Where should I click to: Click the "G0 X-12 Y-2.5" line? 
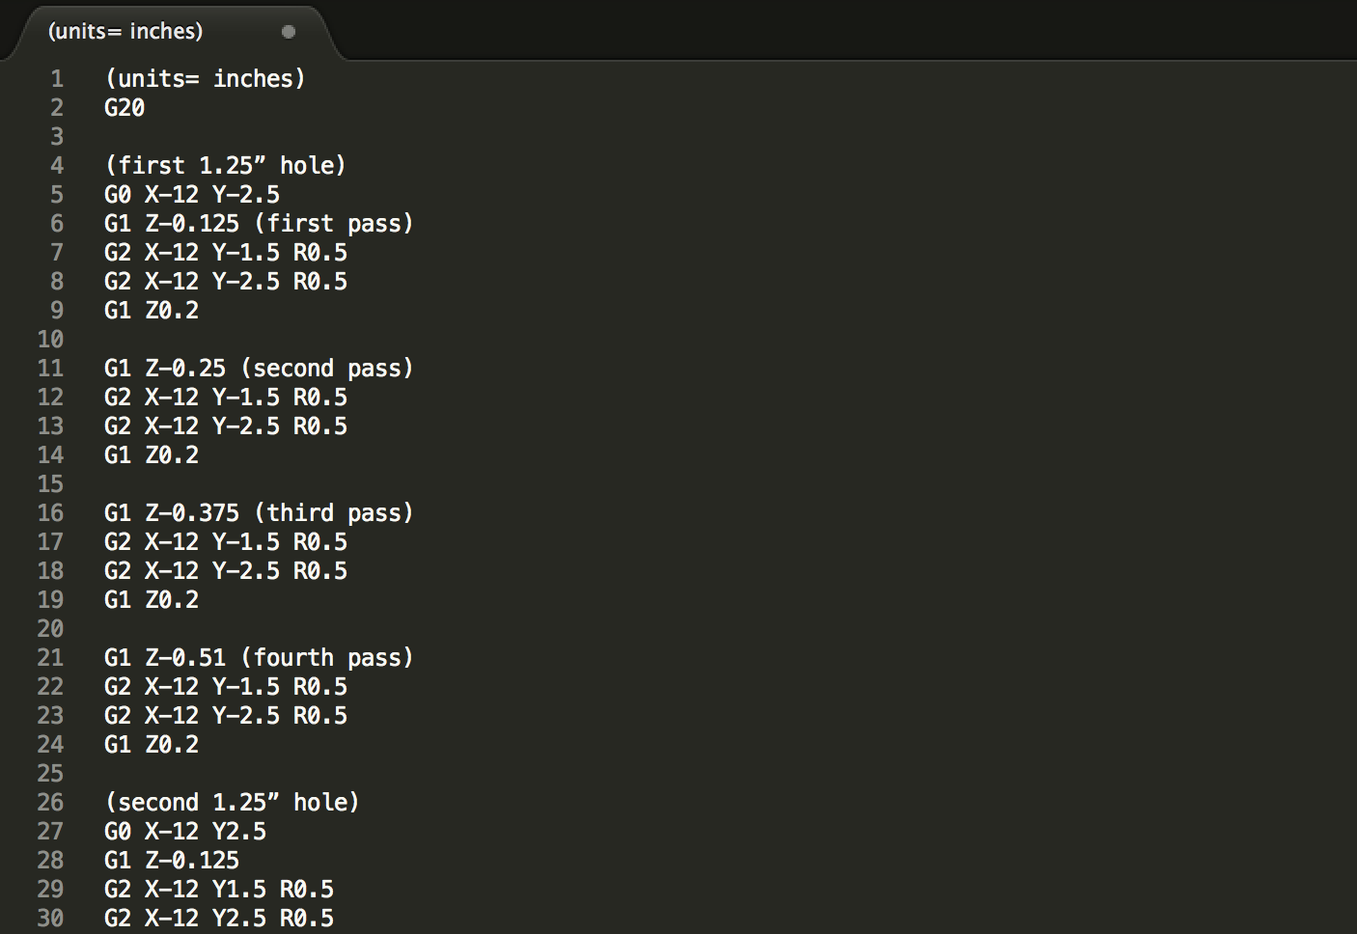click(191, 195)
